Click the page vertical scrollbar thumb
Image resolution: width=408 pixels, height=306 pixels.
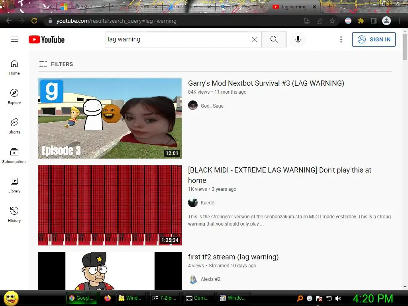tap(405, 47)
